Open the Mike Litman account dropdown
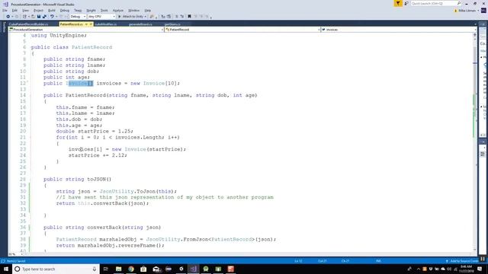This screenshot has width=488, height=274. click(x=467, y=11)
